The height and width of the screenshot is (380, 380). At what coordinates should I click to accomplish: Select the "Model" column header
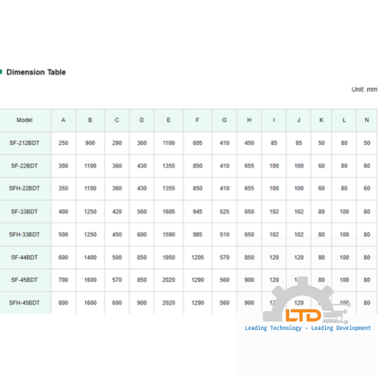(25, 120)
